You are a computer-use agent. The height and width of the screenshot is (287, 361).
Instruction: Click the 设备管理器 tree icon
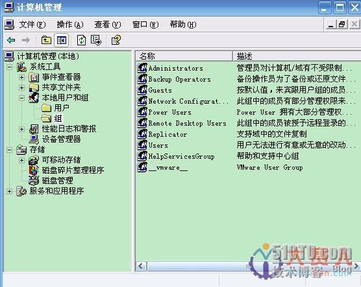pyautogui.click(x=34, y=139)
